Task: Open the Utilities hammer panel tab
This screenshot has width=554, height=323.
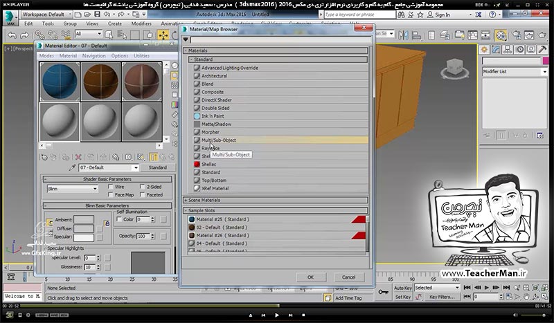Action: (542, 50)
